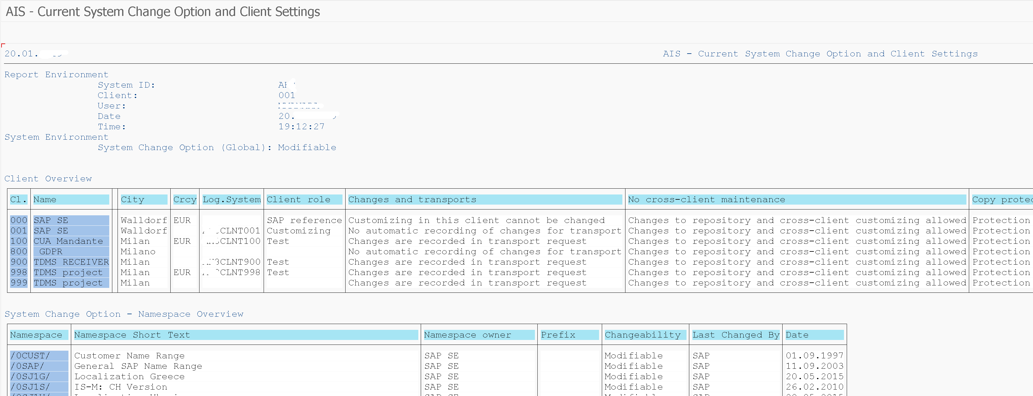Click 'IS-M: CH Version' short text

(121, 387)
